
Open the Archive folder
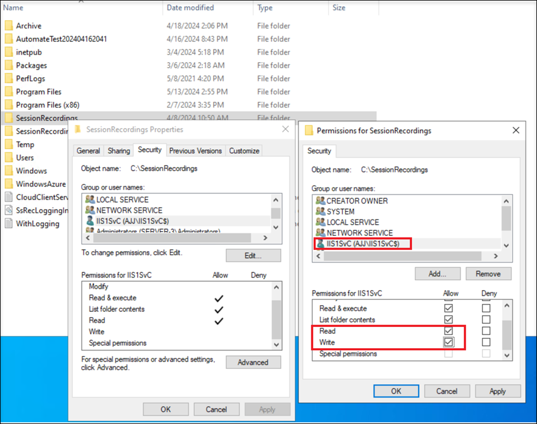[29, 26]
